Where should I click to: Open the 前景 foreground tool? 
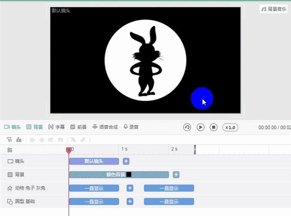point(78,127)
